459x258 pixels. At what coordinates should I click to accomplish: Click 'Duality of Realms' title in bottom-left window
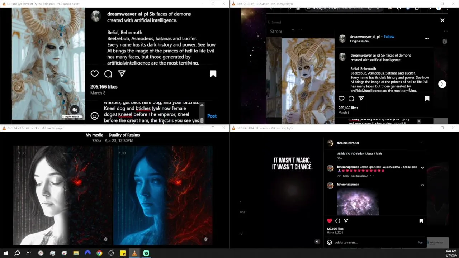pyautogui.click(x=124, y=135)
